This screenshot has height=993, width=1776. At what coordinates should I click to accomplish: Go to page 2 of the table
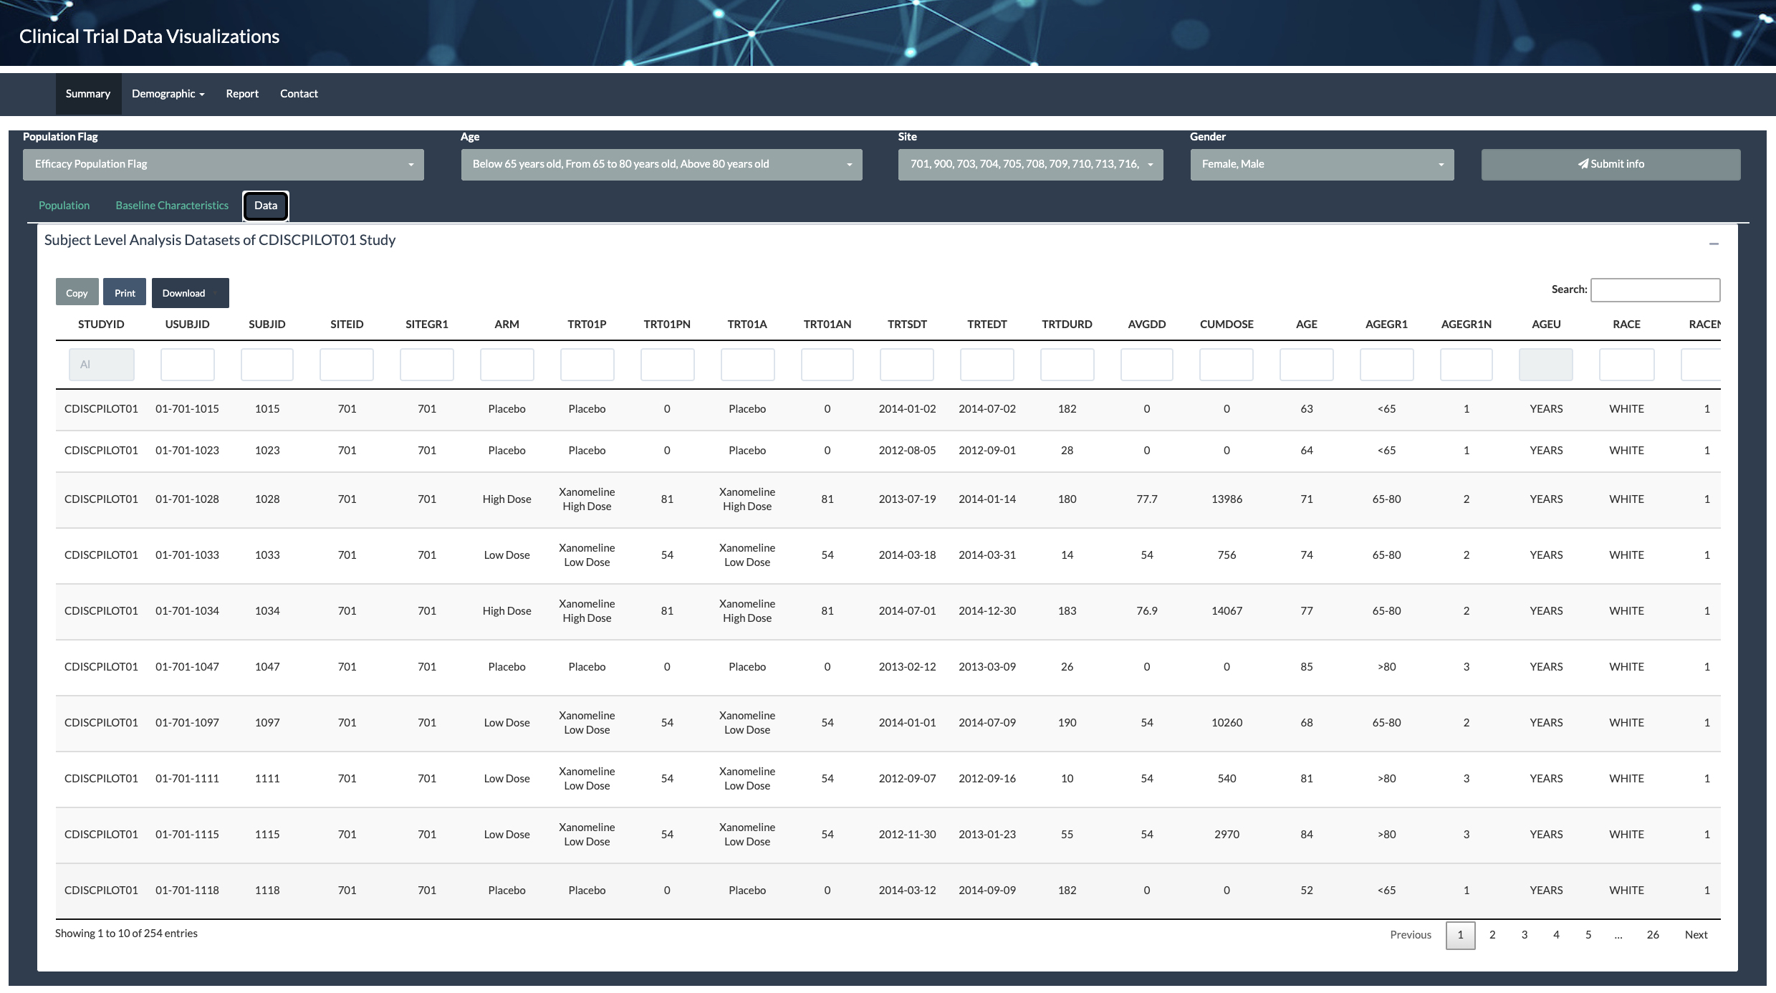(x=1492, y=935)
